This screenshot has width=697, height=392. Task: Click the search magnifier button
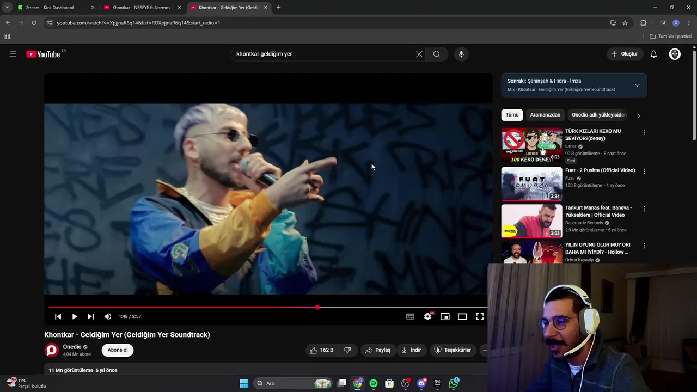point(437,54)
